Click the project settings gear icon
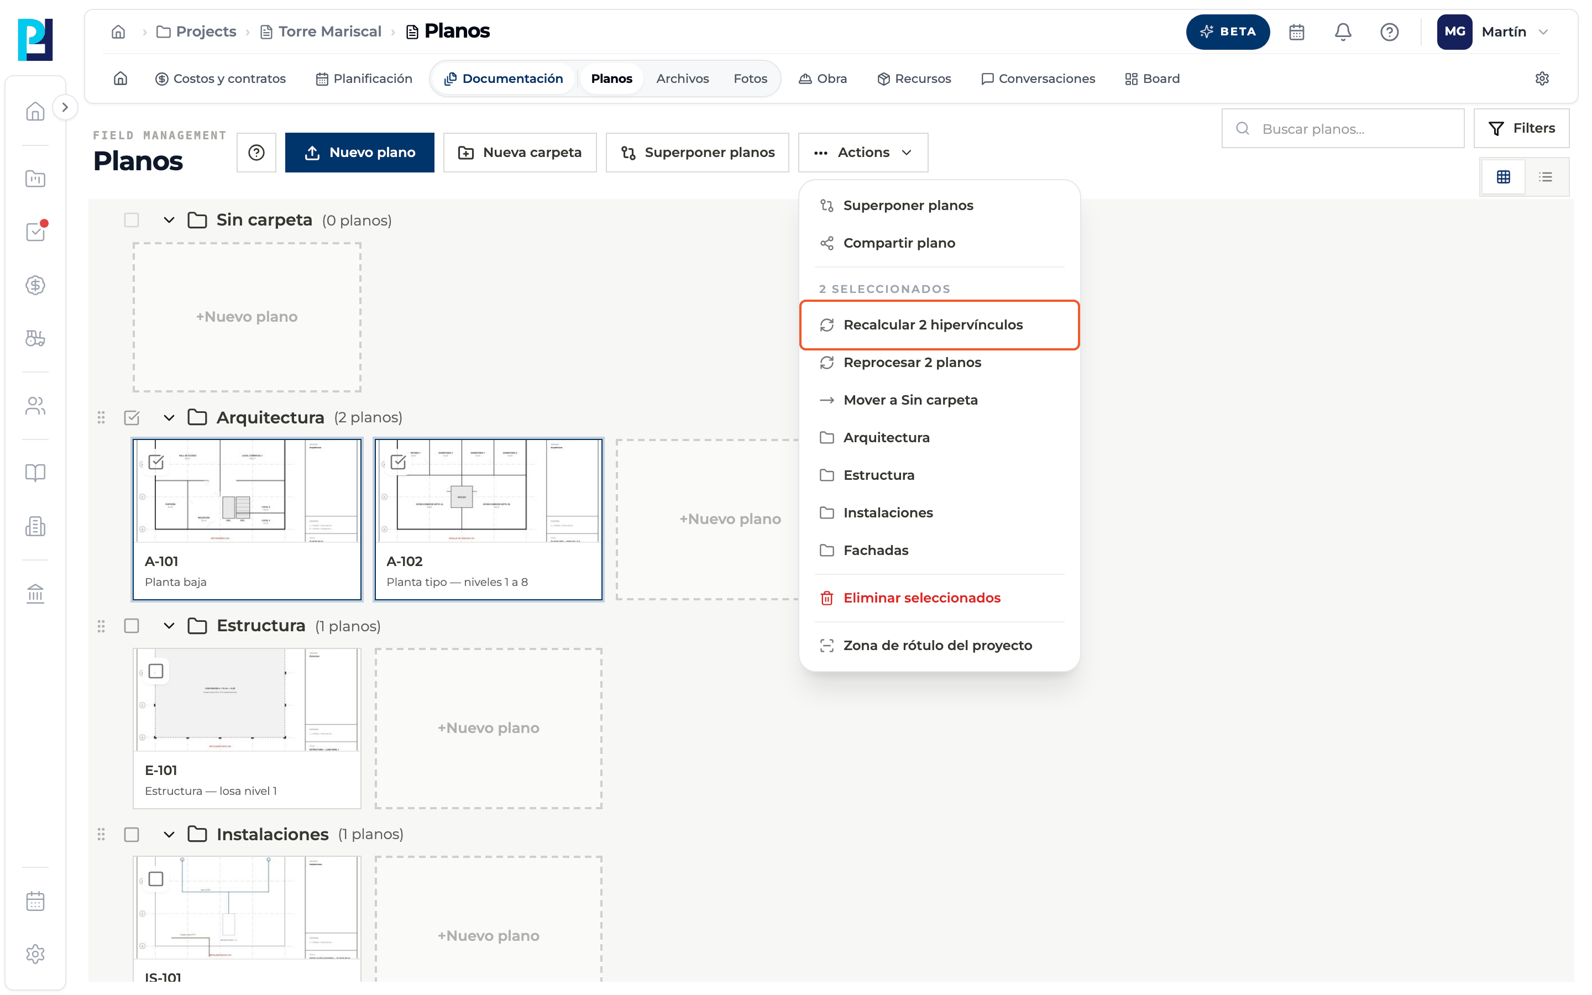 point(1542,78)
